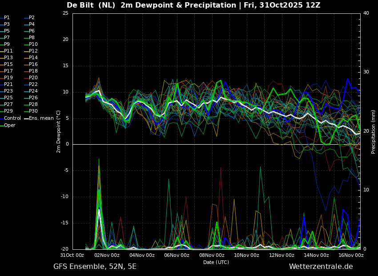Click the P1 legend entry
The width and height of the screenshot is (378, 276).
pos(5,18)
